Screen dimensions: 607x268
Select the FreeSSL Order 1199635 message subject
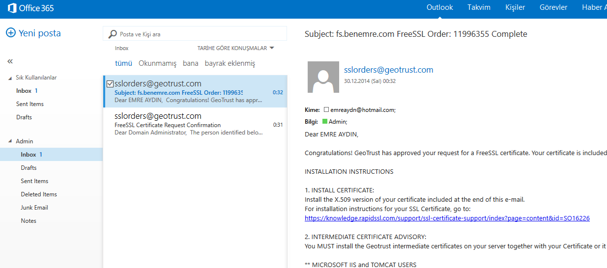click(x=178, y=92)
